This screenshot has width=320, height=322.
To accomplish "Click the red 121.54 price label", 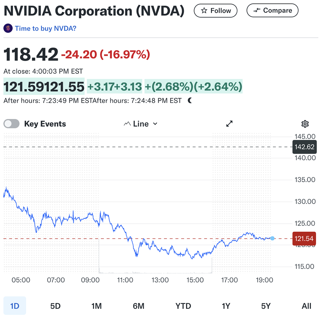I will click(x=304, y=238).
